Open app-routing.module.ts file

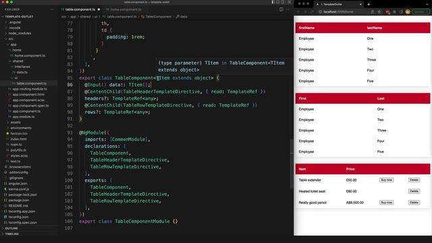[30, 89]
